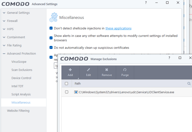Viewport: 192px width, 132px height.
Task: Expand the General Settings section
Action: [x=18, y=13]
